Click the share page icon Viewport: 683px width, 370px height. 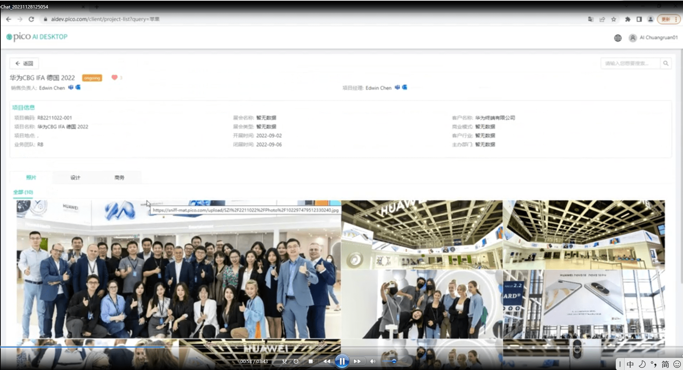tap(602, 19)
